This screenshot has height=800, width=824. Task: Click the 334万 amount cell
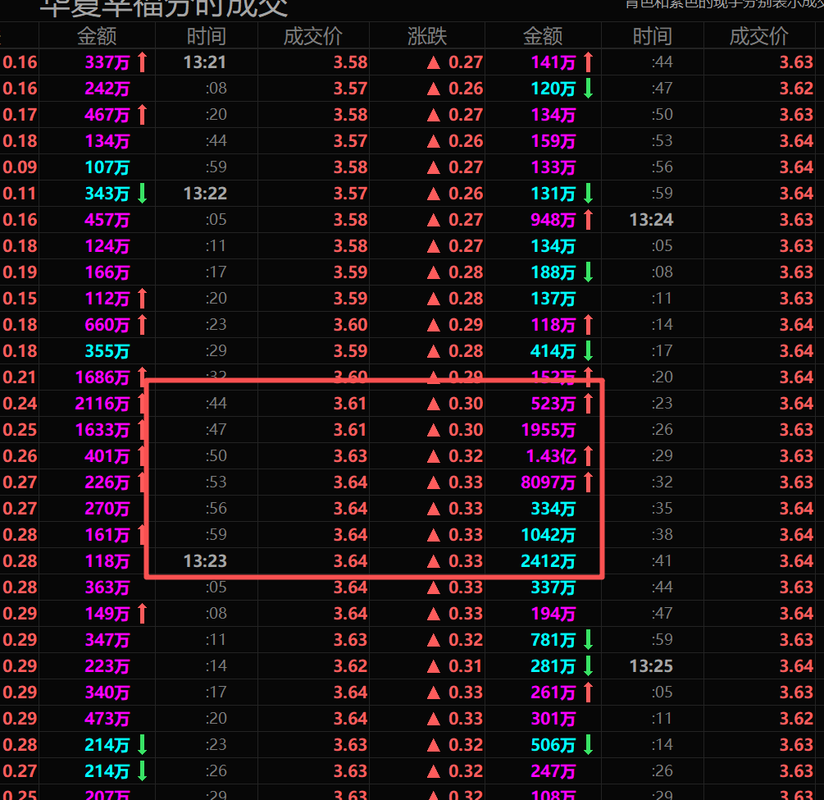553,509
